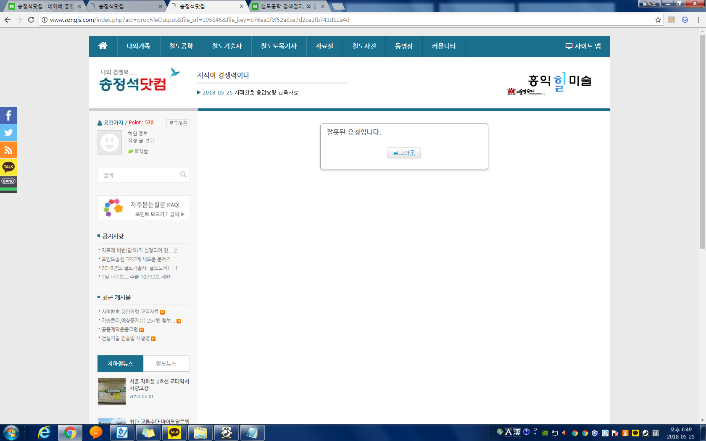The image size is (706, 441).
Task: Start a search with the magnifier icon
Action: coord(183,175)
